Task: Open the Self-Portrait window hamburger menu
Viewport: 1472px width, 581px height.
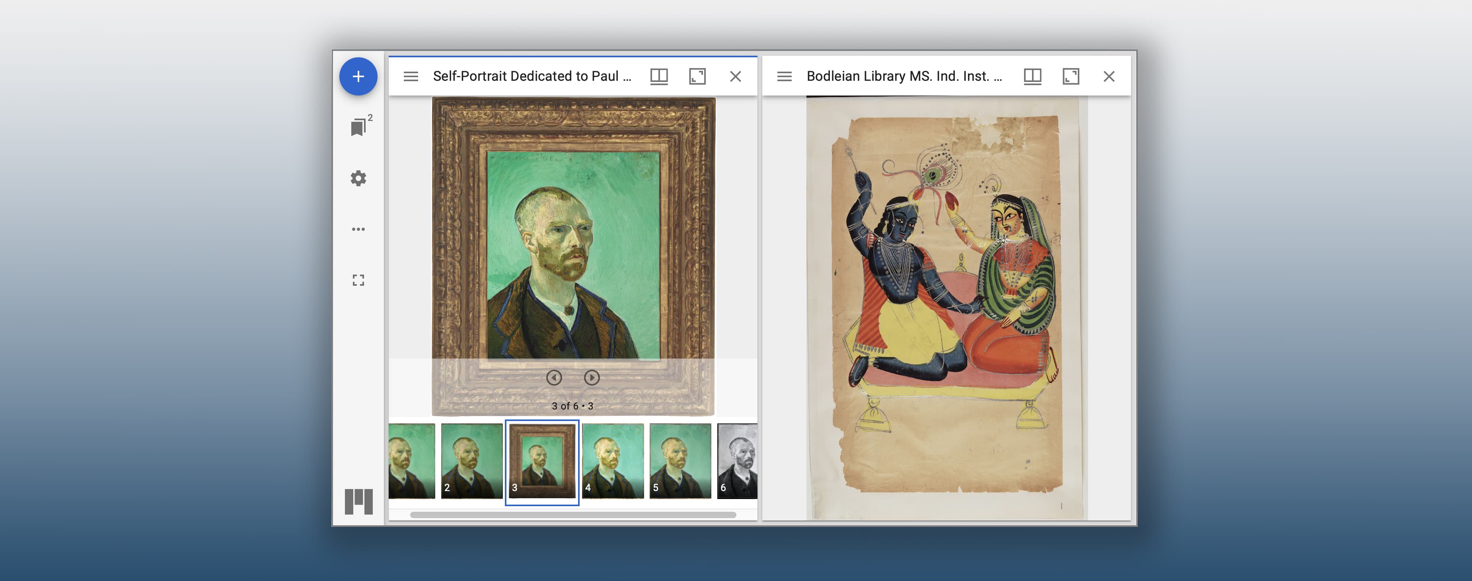Action: tap(411, 76)
